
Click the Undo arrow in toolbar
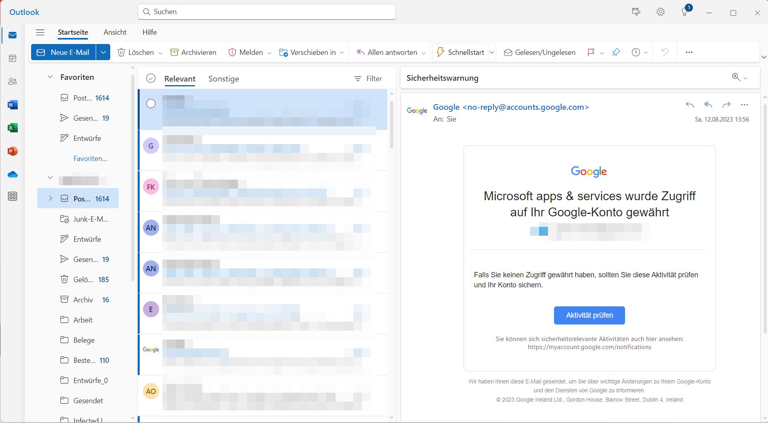click(665, 52)
